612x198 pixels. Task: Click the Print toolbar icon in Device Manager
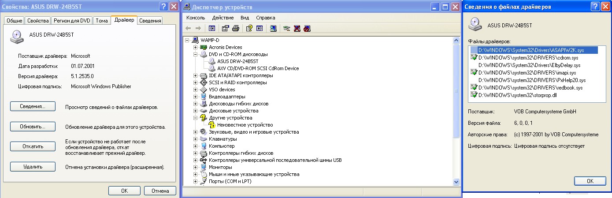click(236, 29)
